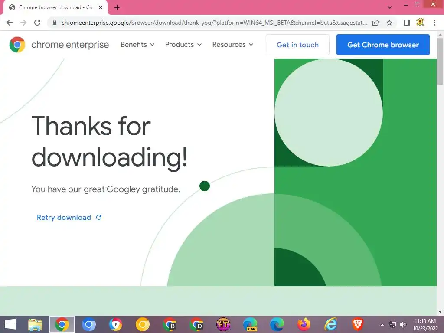Open Google Chrome taskbar icon
Viewport: 444px width, 333px height.
pyautogui.click(x=62, y=324)
